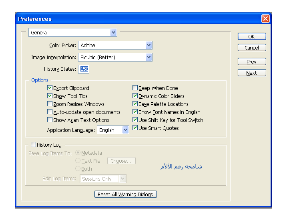The image size is (287, 219).
Task: Click Reset All Warning Dialogs button
Action: (x=125, y=194)
